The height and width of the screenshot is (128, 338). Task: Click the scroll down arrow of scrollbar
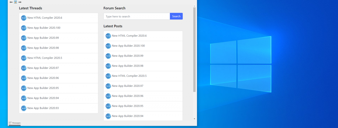pos(194,119)
